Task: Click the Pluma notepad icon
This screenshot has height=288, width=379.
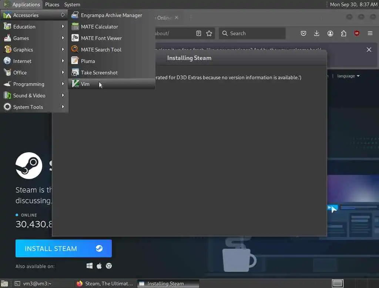Action: (75, 61)
